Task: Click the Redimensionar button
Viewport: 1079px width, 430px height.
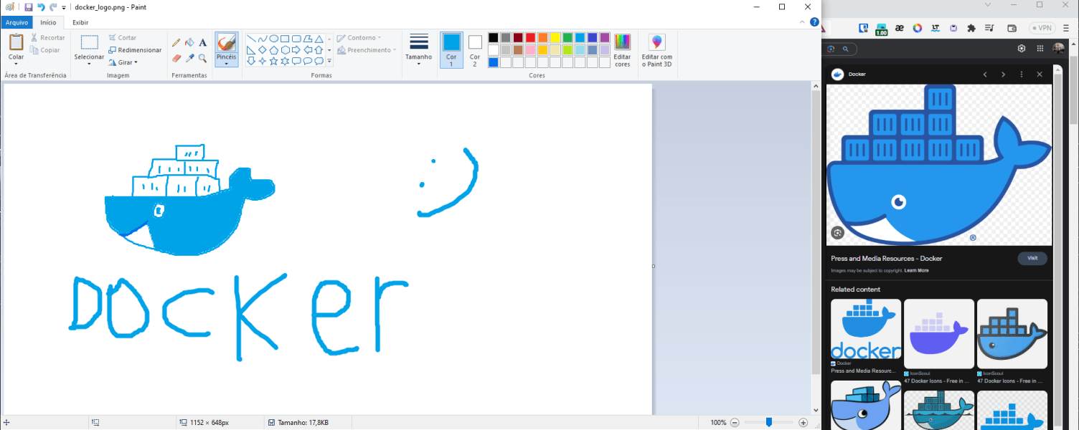Action: tap(135, 50)
